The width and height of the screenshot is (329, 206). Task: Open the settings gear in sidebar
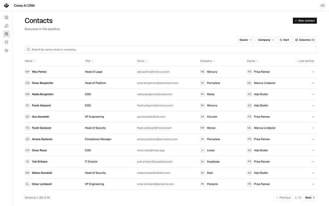6,50
